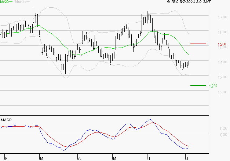Click the 1700 price axis label

click(x=222, y=18)
